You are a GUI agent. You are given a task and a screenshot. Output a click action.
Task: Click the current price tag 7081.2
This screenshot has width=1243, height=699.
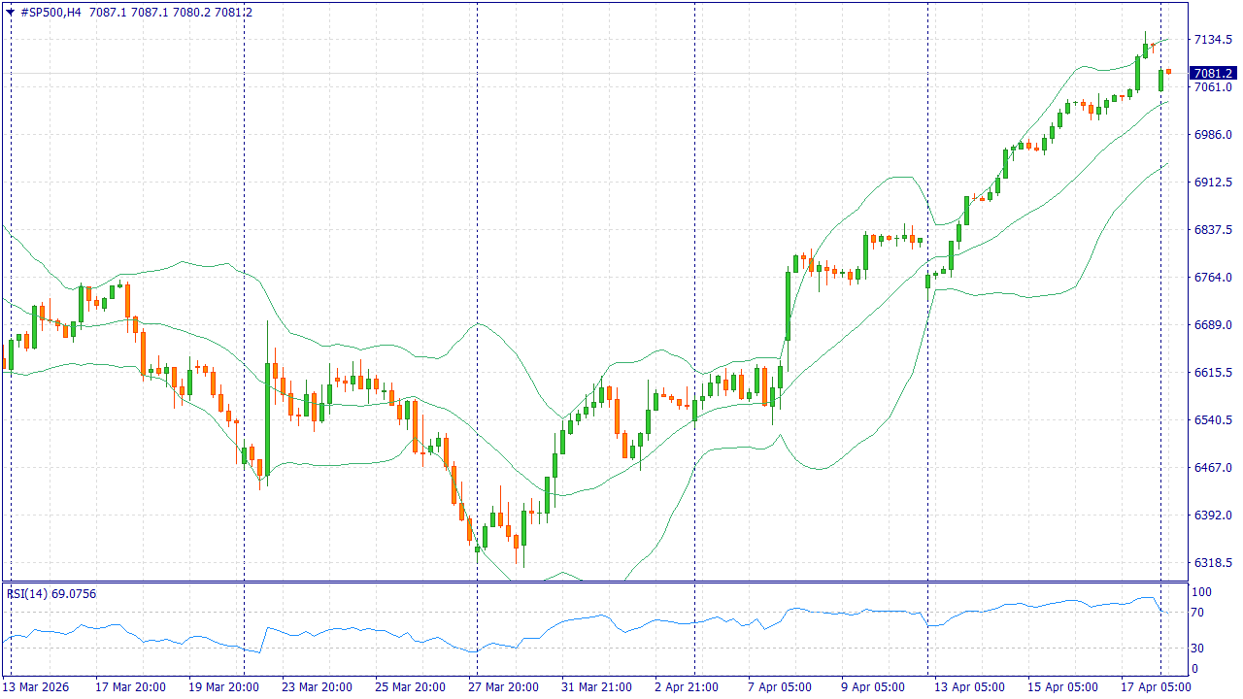[x=1213, y=73]
